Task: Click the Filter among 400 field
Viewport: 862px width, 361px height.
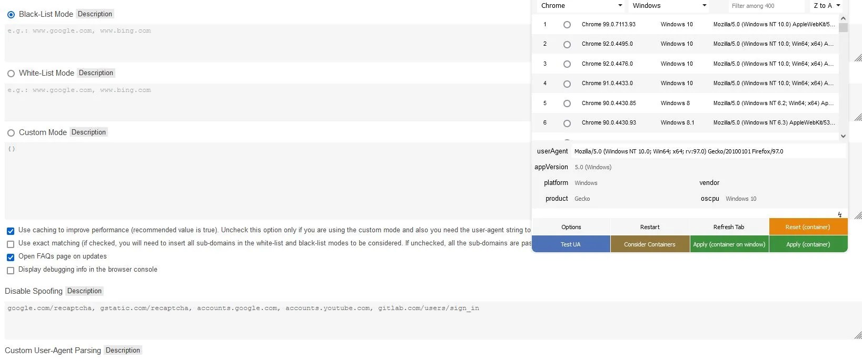Action: 766,6
